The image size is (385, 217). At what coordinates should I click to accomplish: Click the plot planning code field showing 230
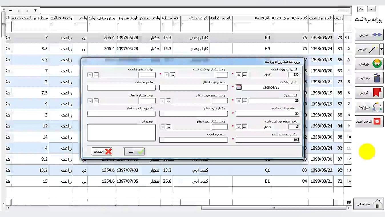point(294,75)
